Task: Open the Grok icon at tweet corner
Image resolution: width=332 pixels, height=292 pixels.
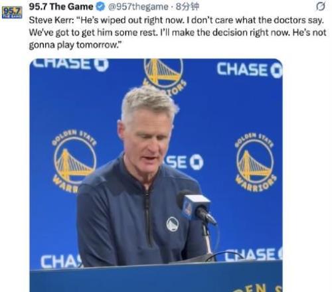Action: [x=321, y=7]
